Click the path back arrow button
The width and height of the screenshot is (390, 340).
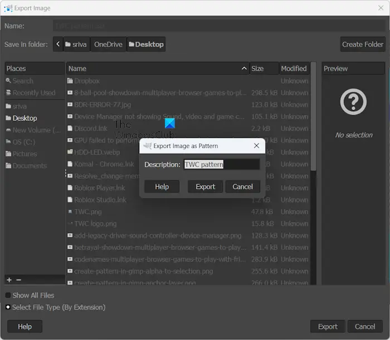click(58, 44)
